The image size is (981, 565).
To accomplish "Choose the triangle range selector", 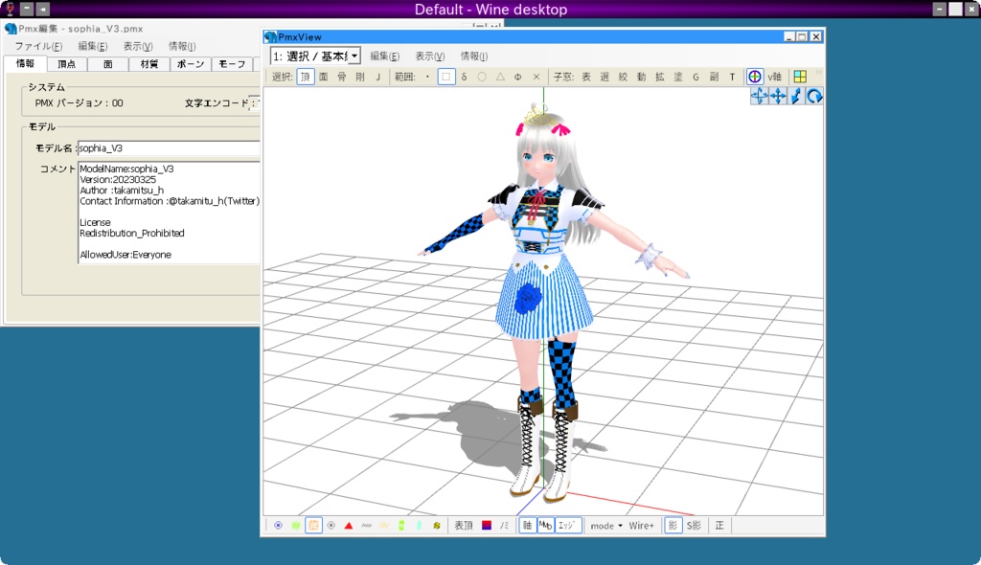I will (500, 77).
